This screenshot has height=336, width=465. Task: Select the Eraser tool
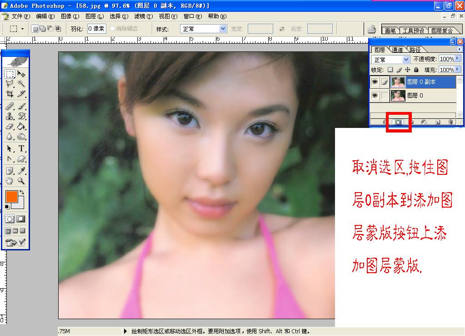pos(10,126)
